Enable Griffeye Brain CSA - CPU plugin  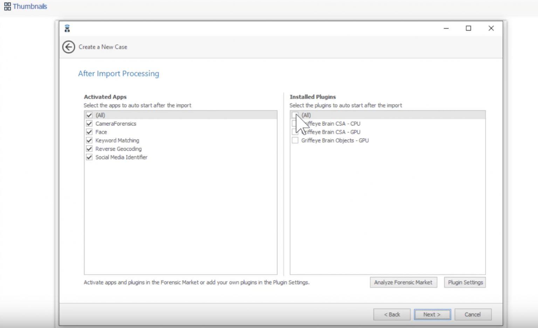(x=294, y=124)
